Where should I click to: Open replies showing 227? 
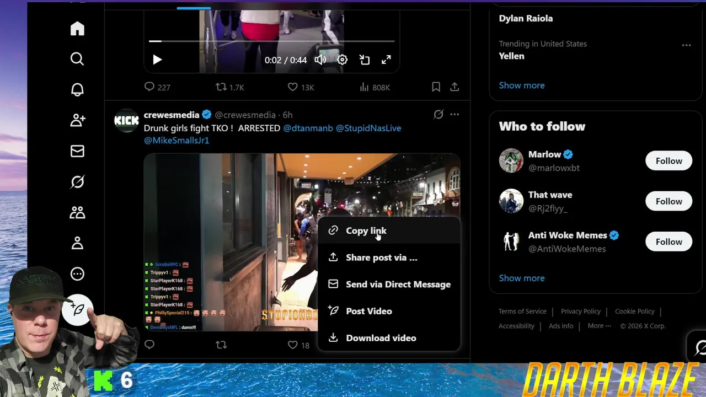(157, 87)
